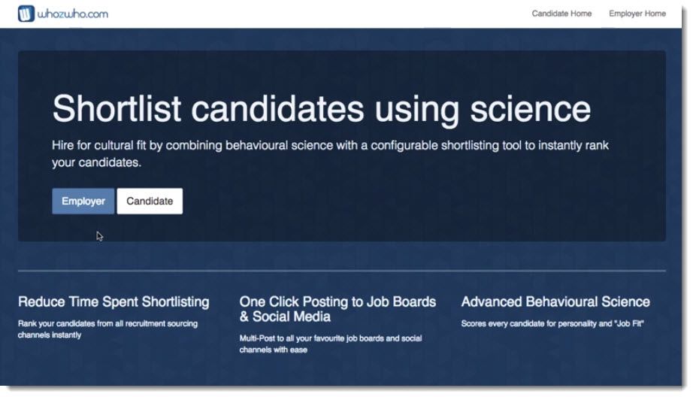Select the blue Employer button

tap(83, 202)
